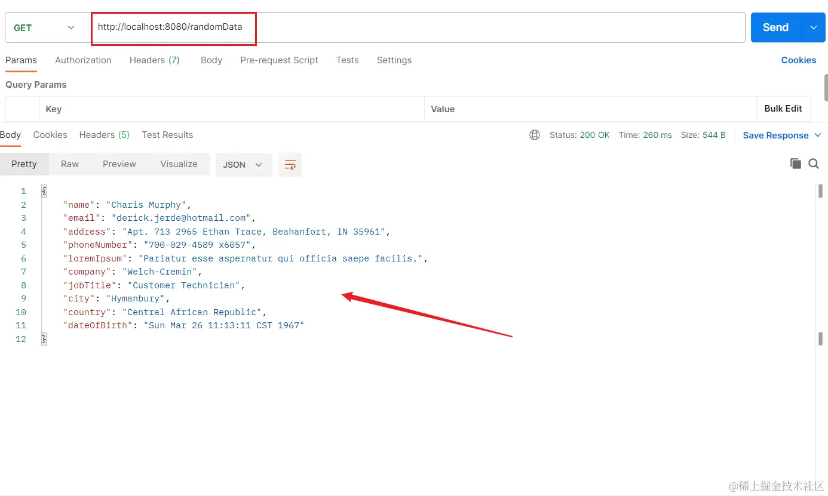Image resolution: width=828 pixels, height=496 pixels.
Task: Switch to the Params tab
Action: 21,60
